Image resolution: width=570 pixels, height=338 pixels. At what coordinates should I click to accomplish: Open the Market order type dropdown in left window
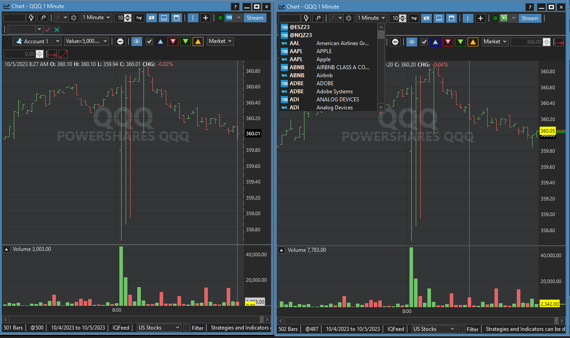(x=220, y=41)
